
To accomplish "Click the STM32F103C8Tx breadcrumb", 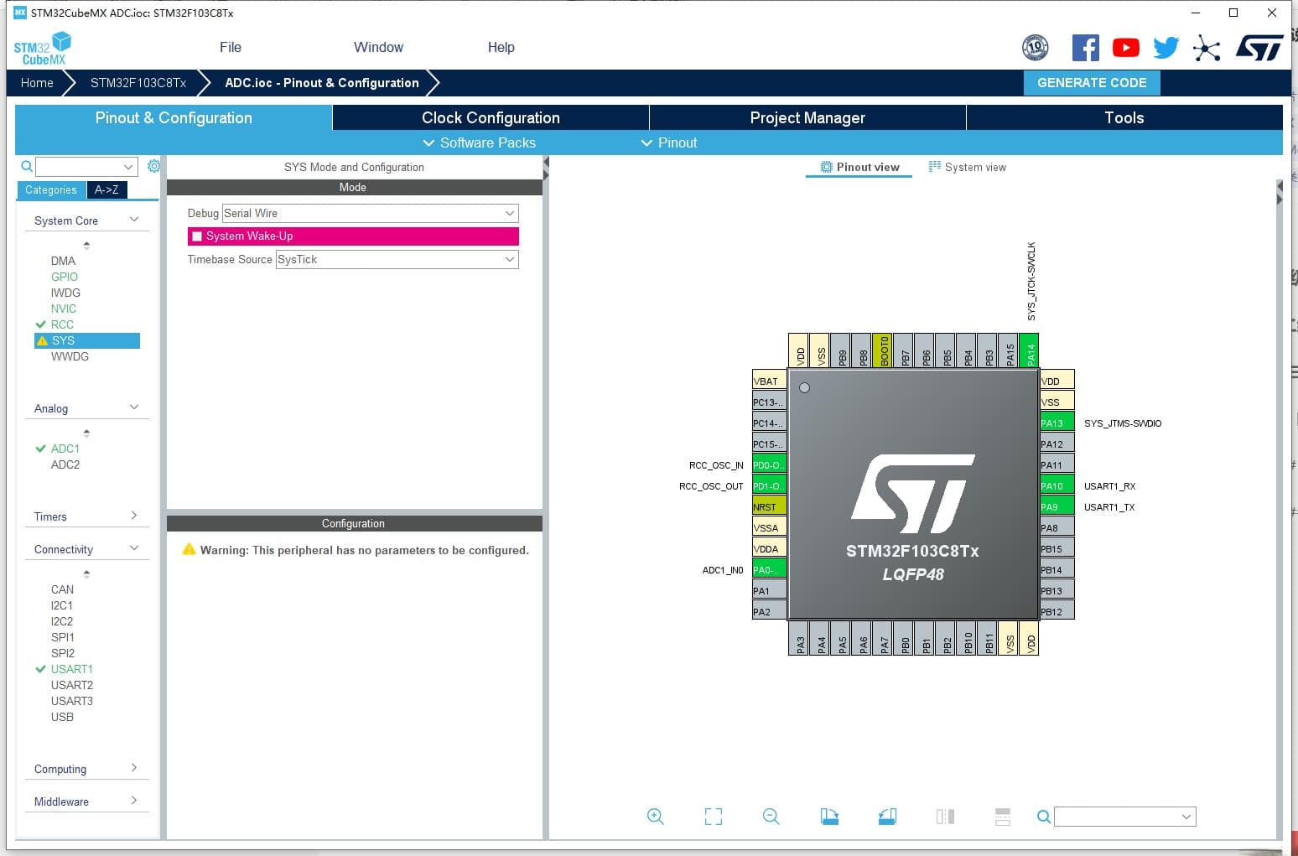I will click(x=138, y=82).
